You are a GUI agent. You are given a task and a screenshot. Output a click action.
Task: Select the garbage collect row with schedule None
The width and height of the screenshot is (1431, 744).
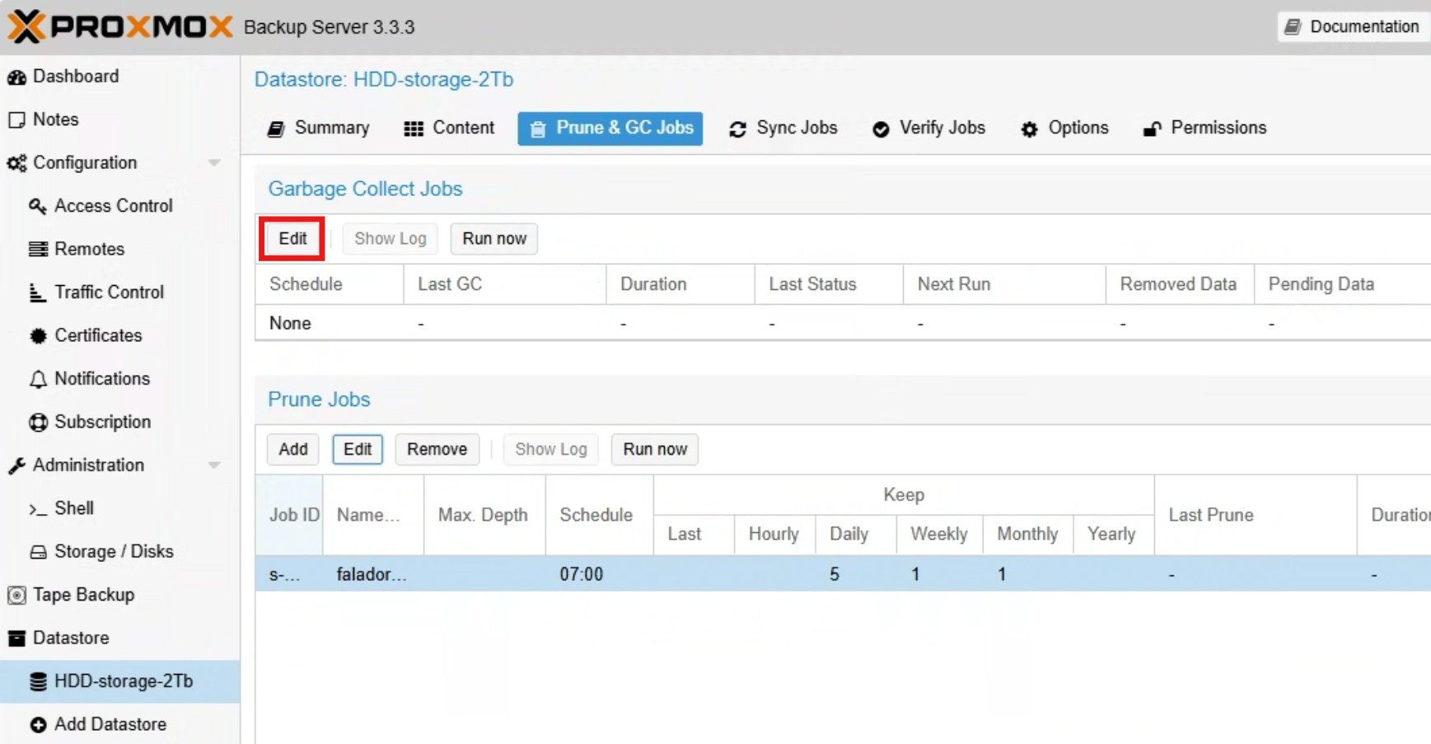point(843,323)
